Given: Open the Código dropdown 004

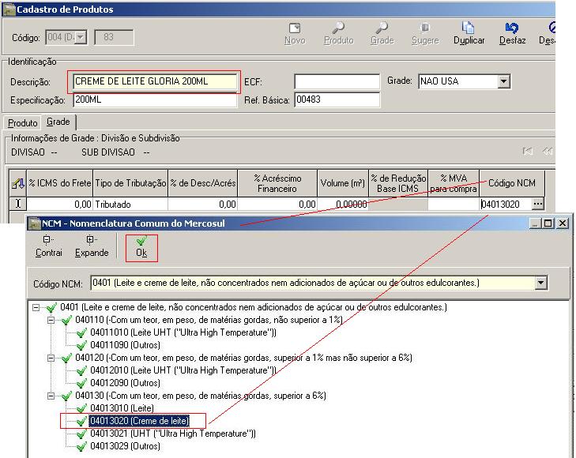Looking at the screenshot, I should tap(81, 37).
